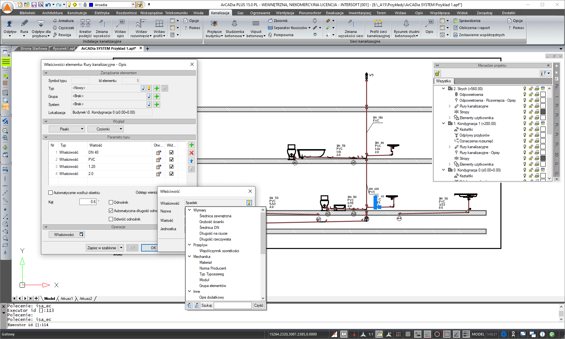Screen dimensions: 565x339
Task: Click the Pompownia tool
Action: 281,35
